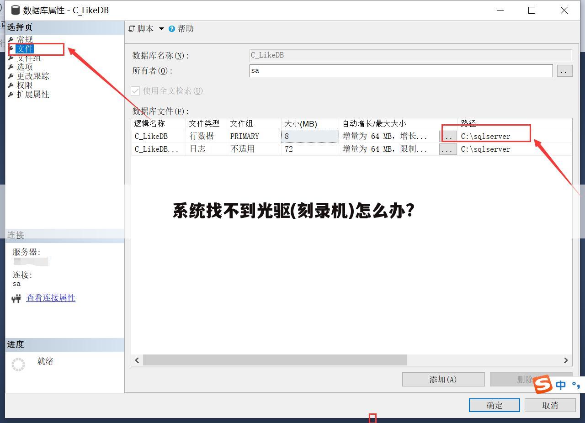Image resolution: width=585 pixels, height=423 pixels.
Task: Click the 文件组 column header
Action: (254, 124)
